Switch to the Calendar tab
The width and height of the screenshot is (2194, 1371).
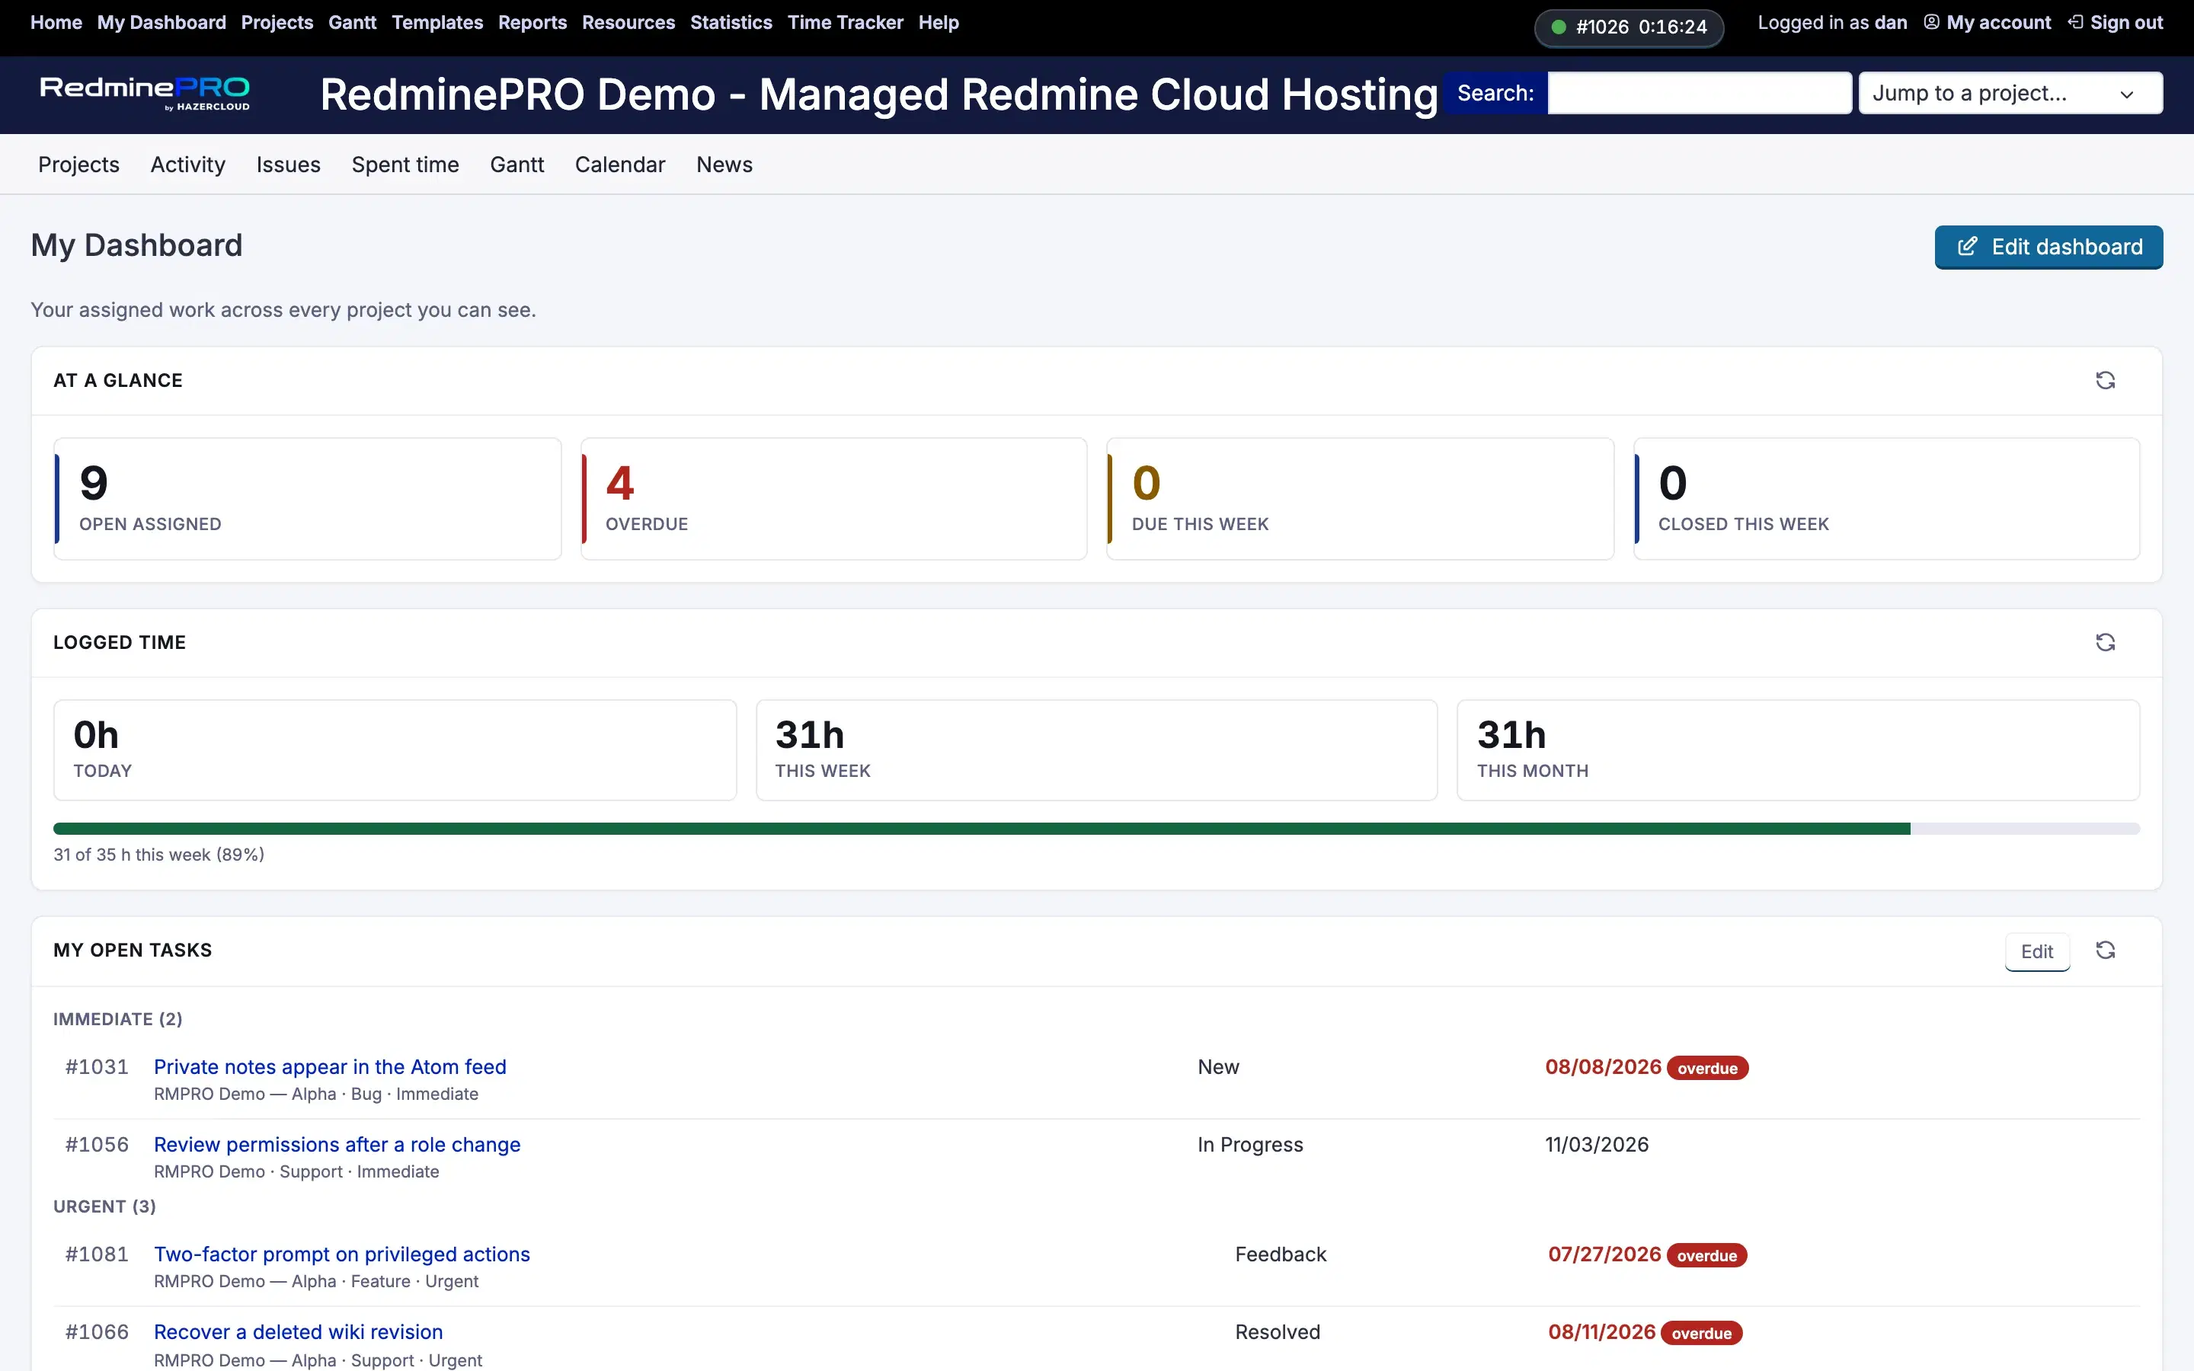pyautogui.click(x=620, y=165)
